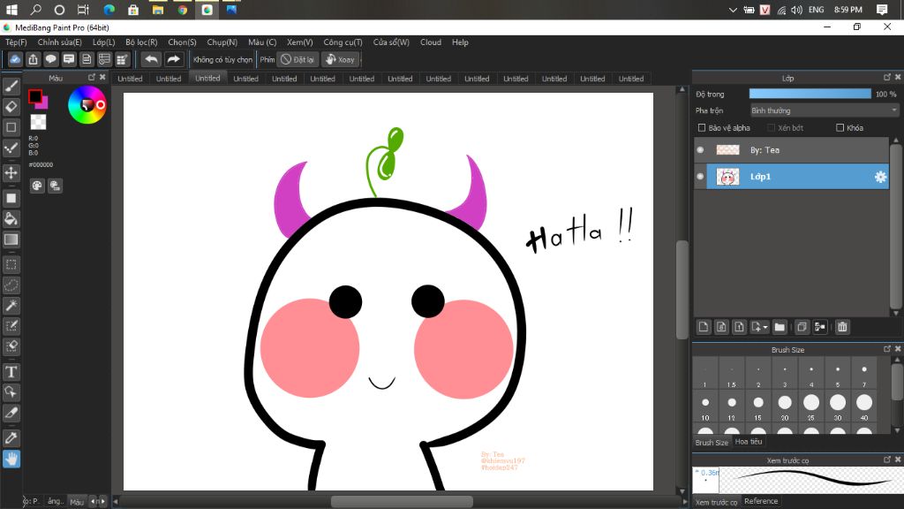Open the Windows notification center
The image size is (904, 509).
882,10
